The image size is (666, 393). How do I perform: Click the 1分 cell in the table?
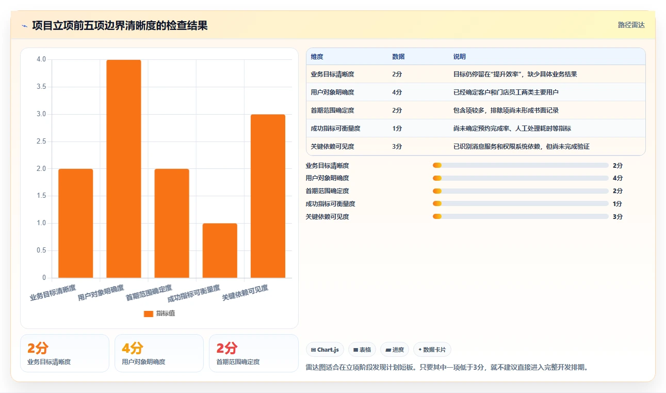click(x=397, y=128)
